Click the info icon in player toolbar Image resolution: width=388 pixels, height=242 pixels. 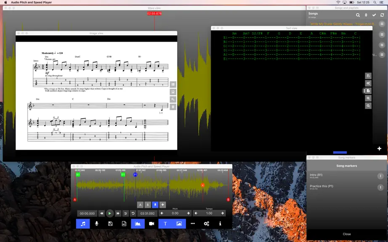click(220, 224)
